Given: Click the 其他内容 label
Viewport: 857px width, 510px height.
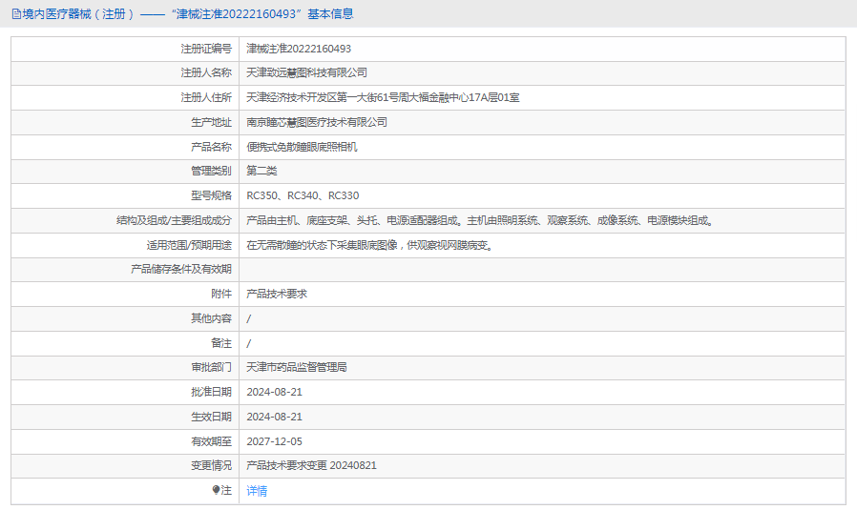Looking at the screenshot, I should pyautogui.click(x=211, y=318).
